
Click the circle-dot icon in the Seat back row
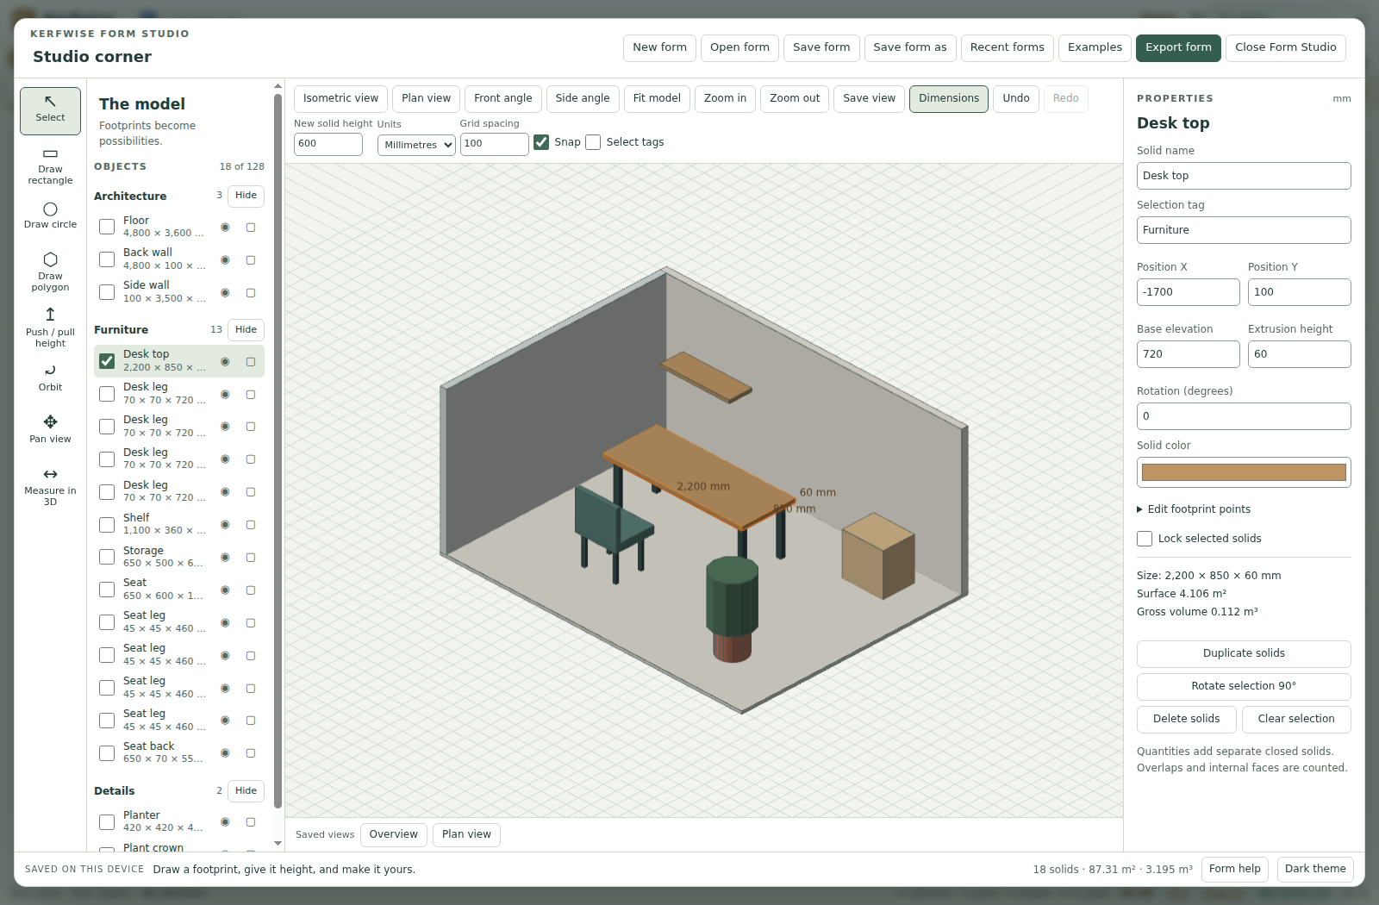[x=225, y=753]
